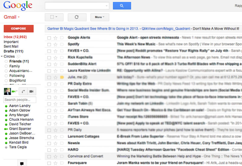Refresh the inbox with the reload icon
The width and height of the screenshot is (242, 166).
77,17
